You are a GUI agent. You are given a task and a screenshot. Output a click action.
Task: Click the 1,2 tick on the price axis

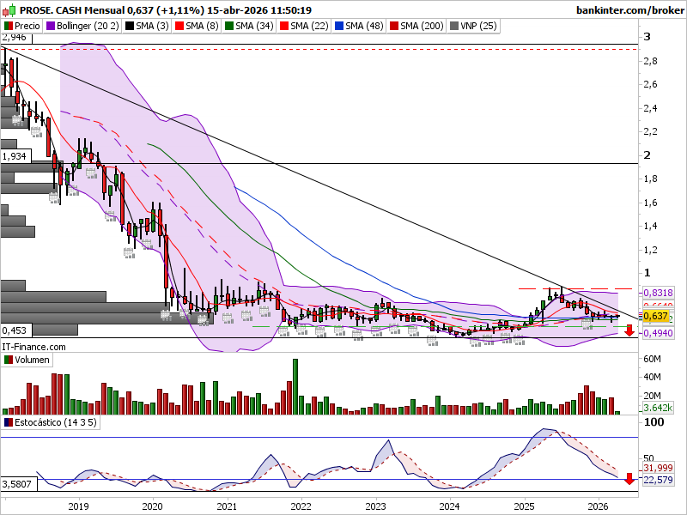pyautogui.click(x=651, y=250)
